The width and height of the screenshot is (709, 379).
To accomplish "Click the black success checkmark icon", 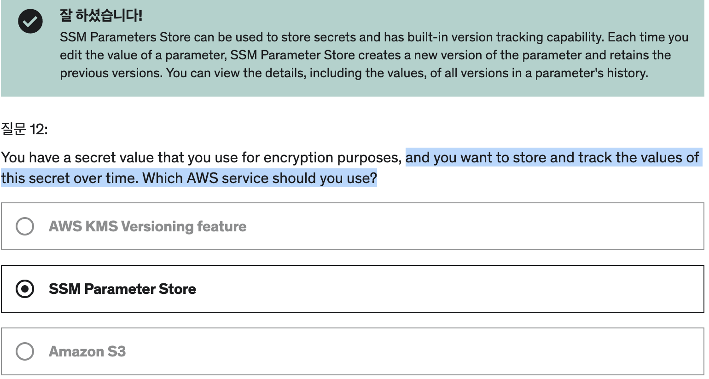I will [x=30, y=21].
